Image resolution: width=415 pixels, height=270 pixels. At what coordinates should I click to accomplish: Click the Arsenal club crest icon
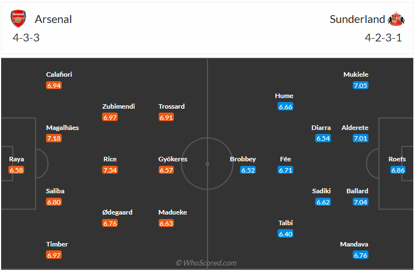tap(19, 19)
